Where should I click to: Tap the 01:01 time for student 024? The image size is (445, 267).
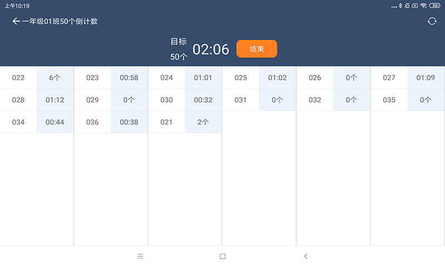(x=203, y=78)
